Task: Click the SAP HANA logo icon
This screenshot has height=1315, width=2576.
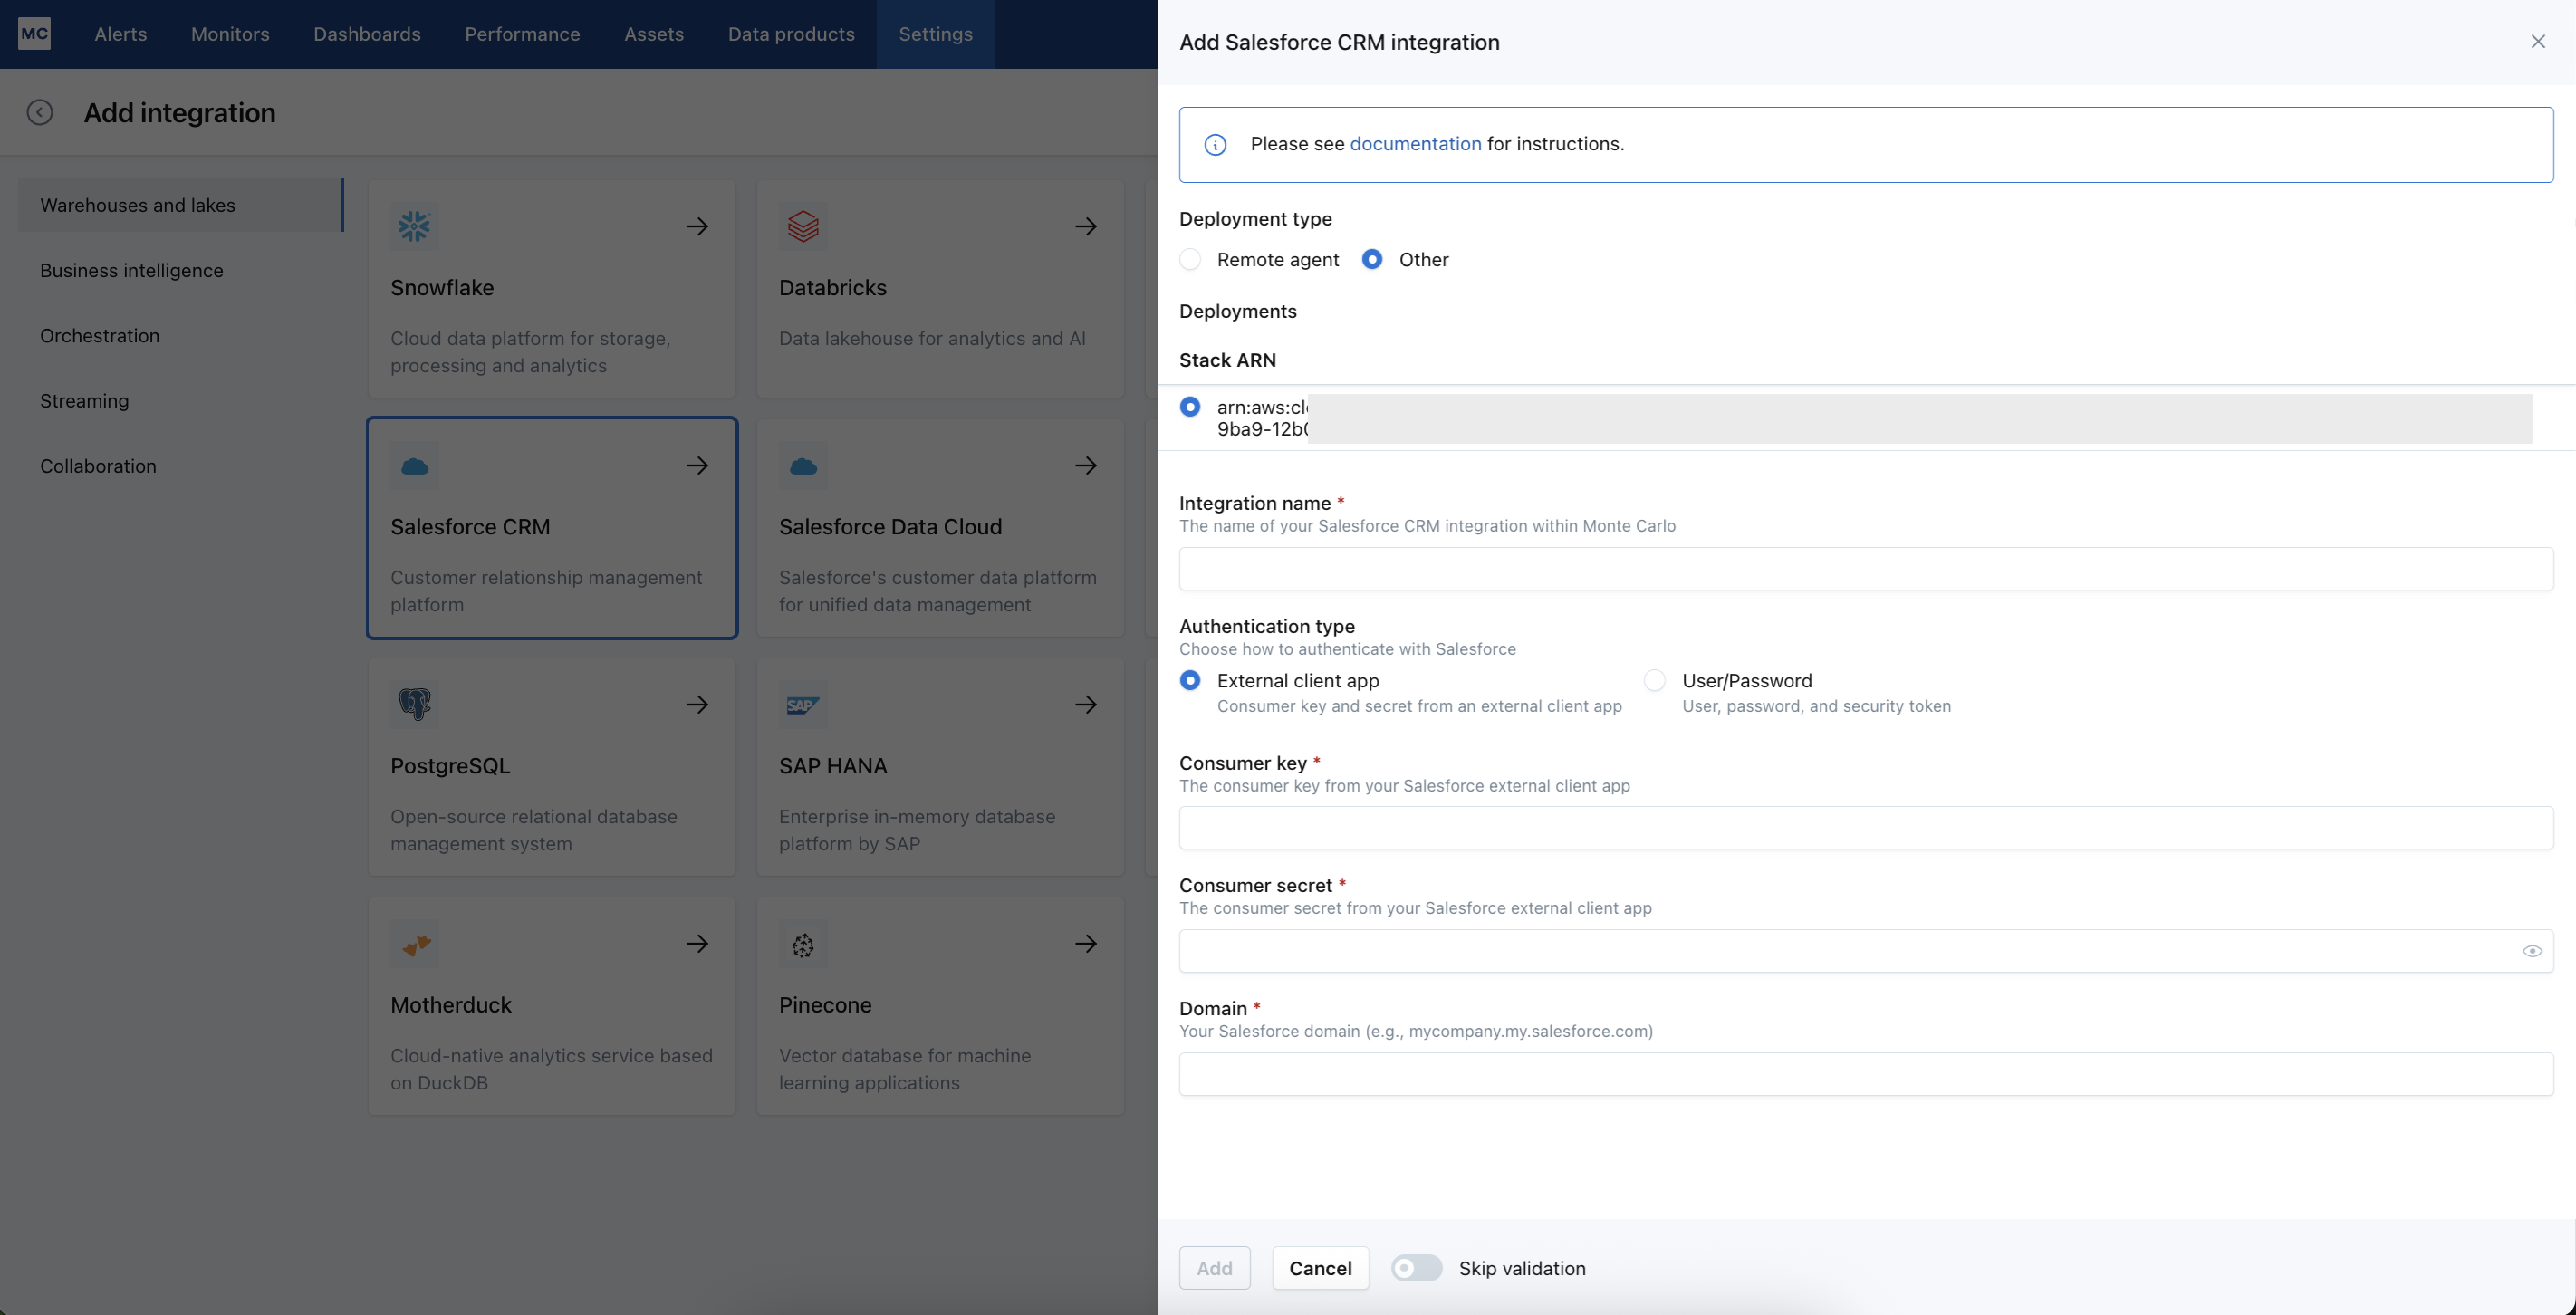Action: point(803,704)
